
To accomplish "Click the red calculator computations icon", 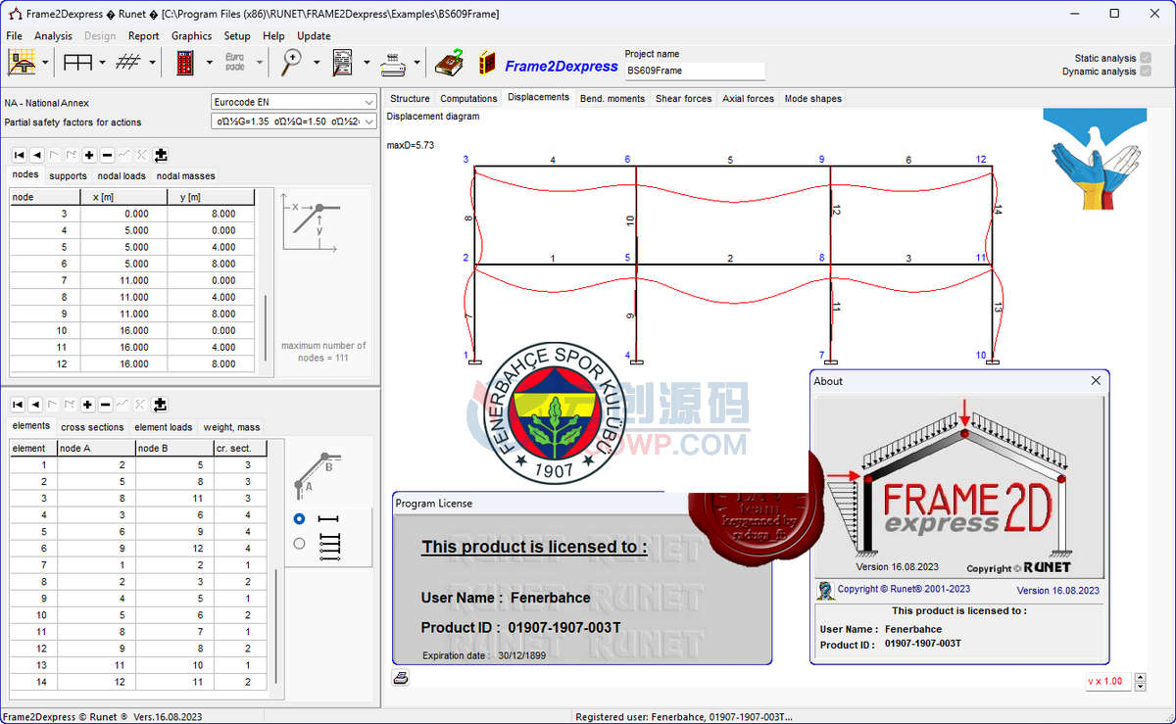I will [185, 63].
